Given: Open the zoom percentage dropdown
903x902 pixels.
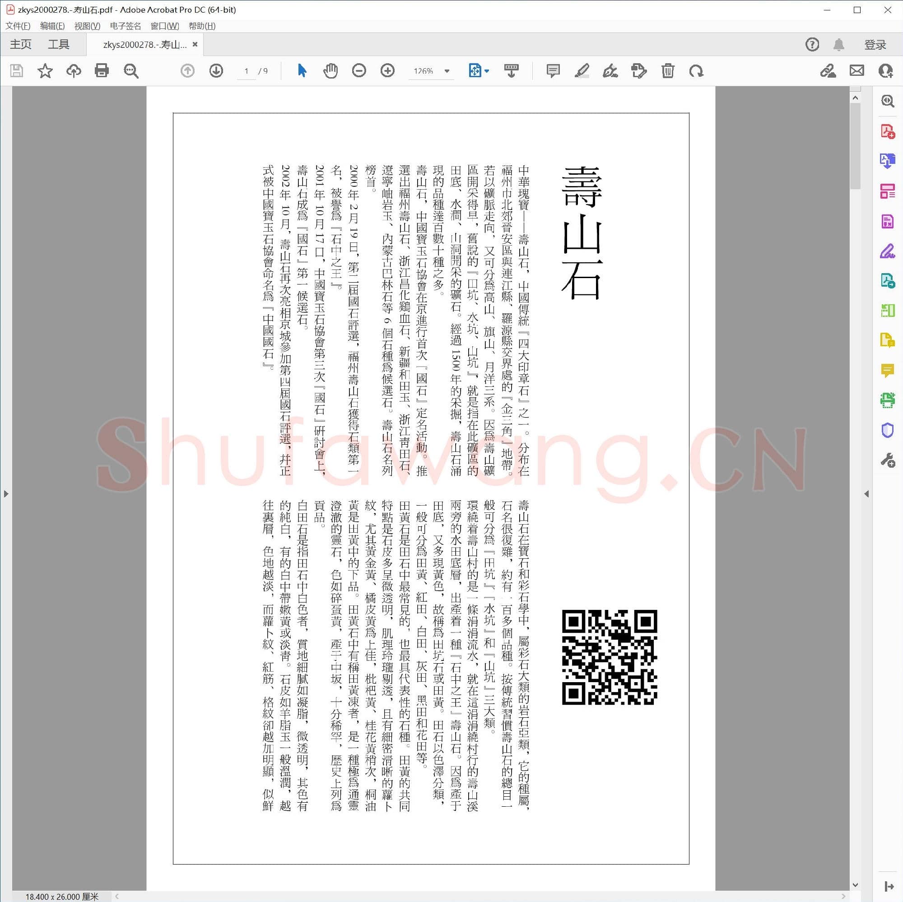Looking at the screenshot, I should 447,71.
